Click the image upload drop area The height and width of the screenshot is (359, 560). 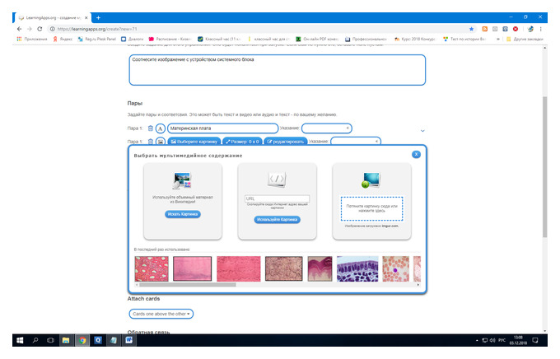371,208
